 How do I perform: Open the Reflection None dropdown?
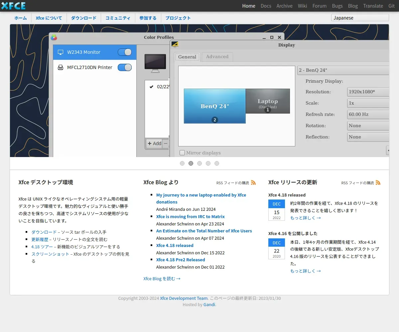368,137
